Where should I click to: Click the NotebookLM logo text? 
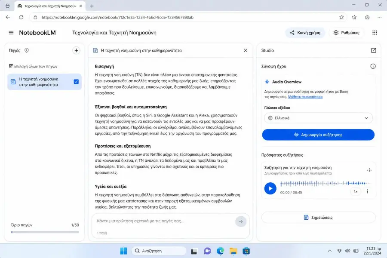pos(37,33)
